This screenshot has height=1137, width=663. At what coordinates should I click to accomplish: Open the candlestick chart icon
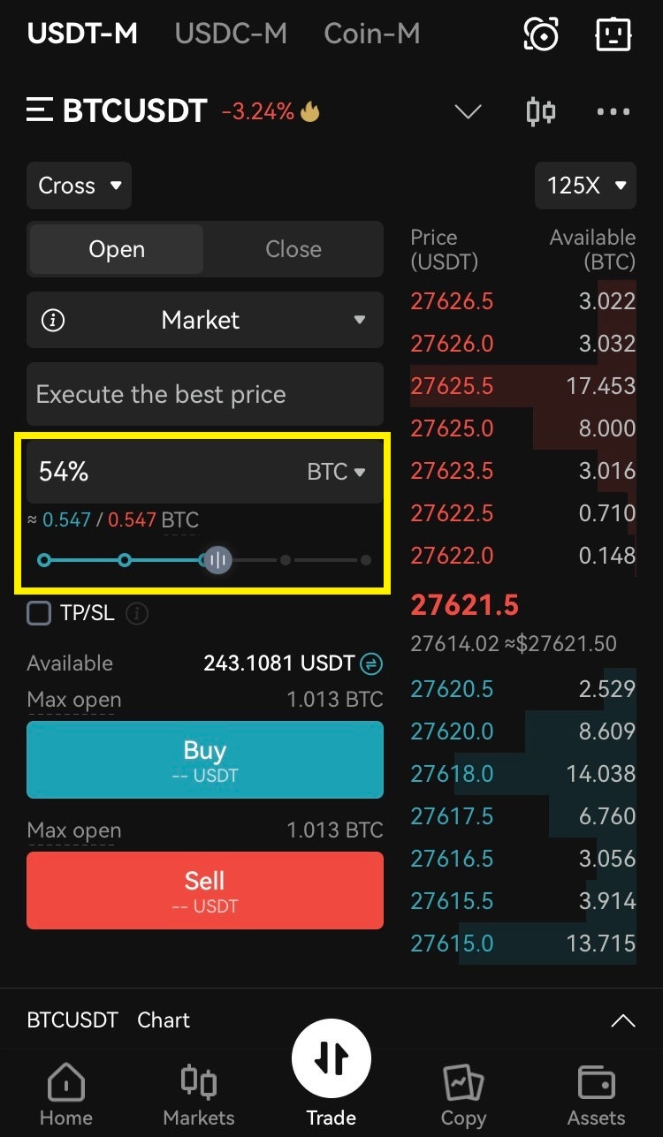pyautogui.click(x=540, y=111)
